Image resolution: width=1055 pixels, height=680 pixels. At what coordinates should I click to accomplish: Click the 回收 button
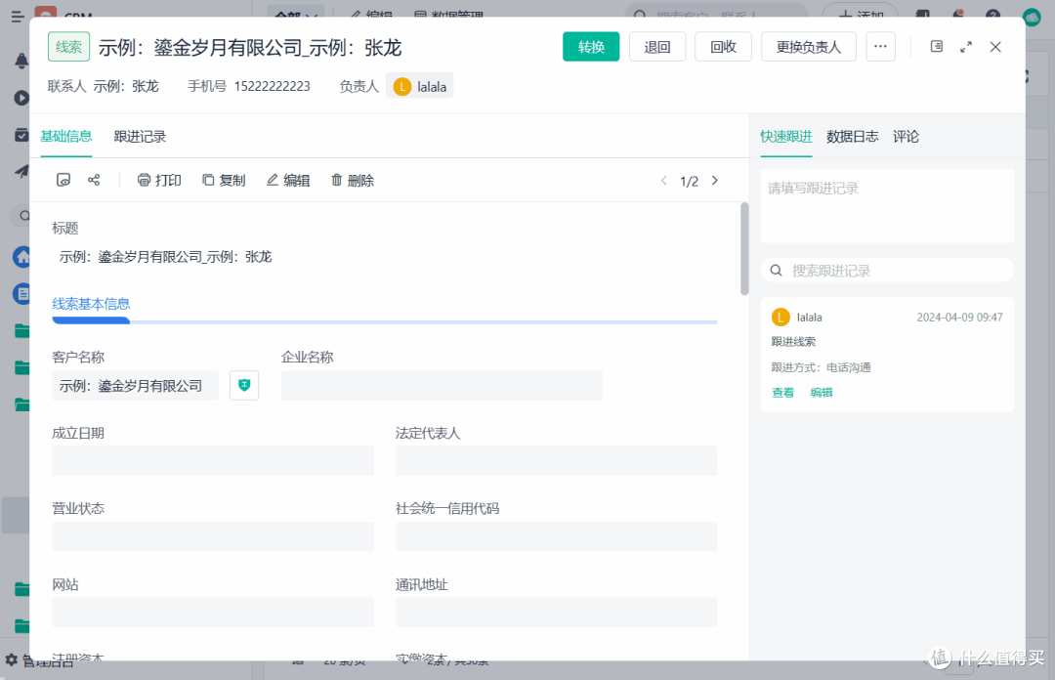(723, 47)
